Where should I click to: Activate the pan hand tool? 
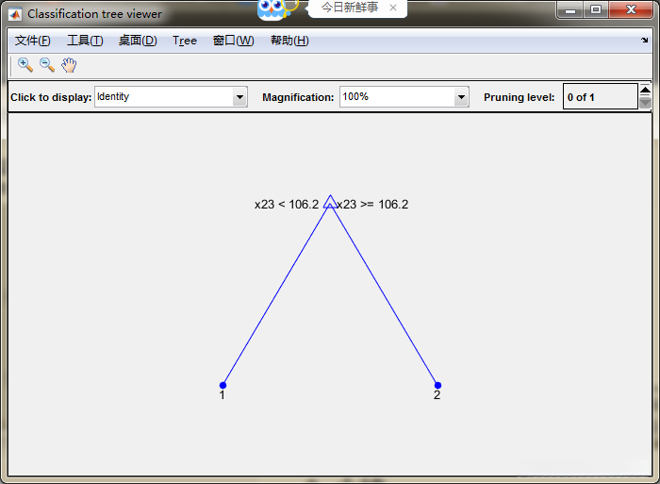point(69,65)
